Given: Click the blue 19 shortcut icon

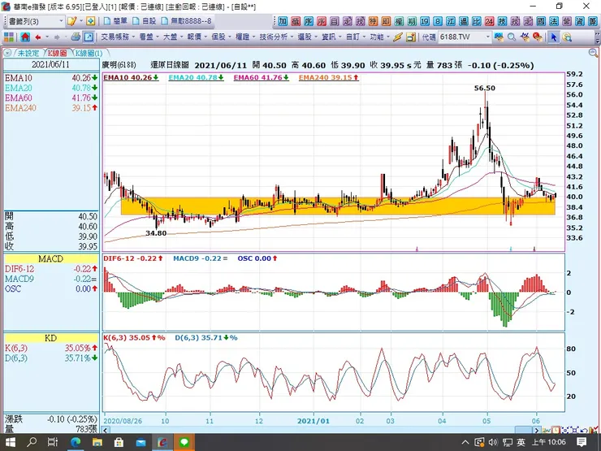Looking at the screenshot, I should (x=425, y=21).
